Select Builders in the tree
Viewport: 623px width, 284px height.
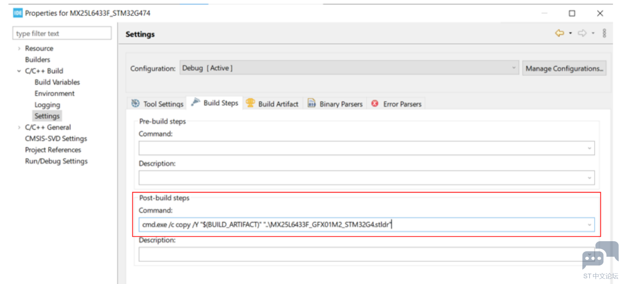(38, 59)
